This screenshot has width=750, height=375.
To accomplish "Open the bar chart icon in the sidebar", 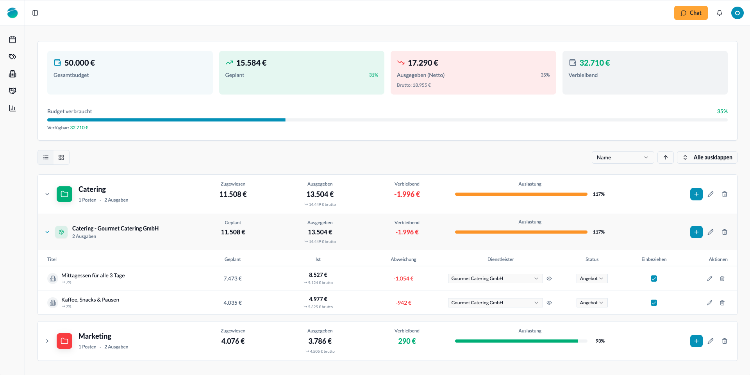I will 12,108.
